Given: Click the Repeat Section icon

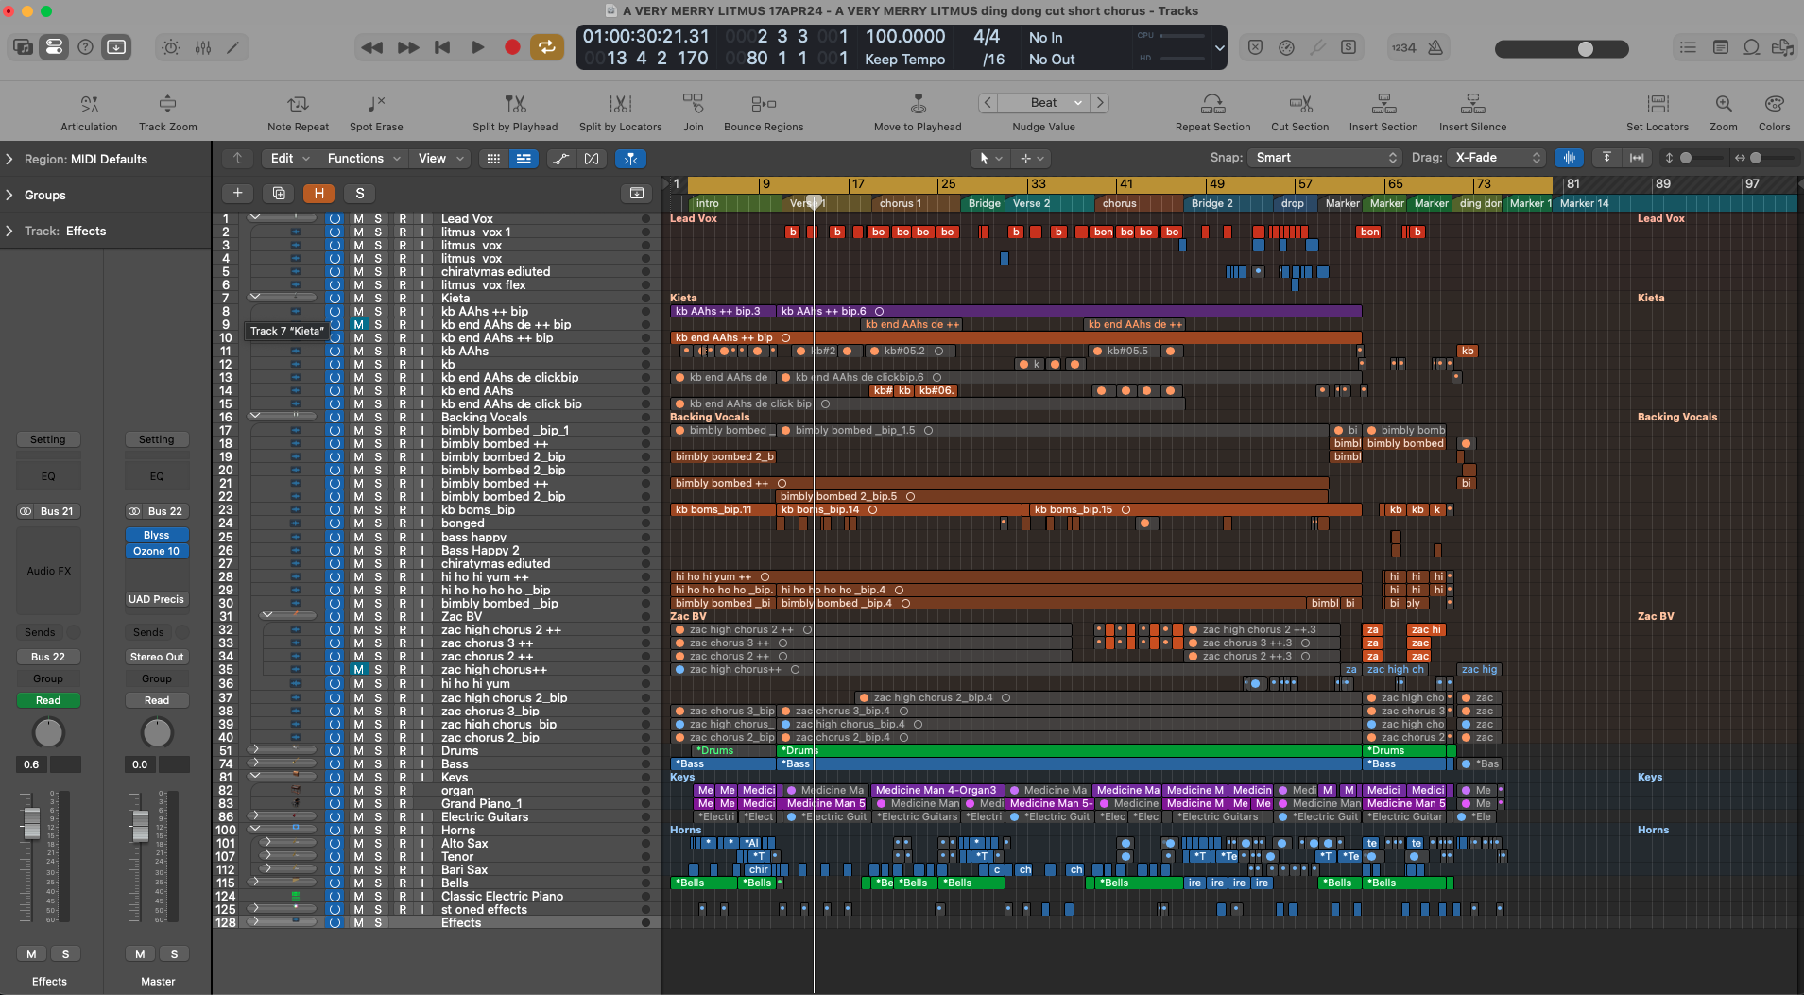Looking at the screenshot, I should point(1213,104).
